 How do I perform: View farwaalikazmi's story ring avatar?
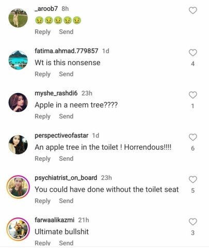pyautogui.click(x=18, y=229)
